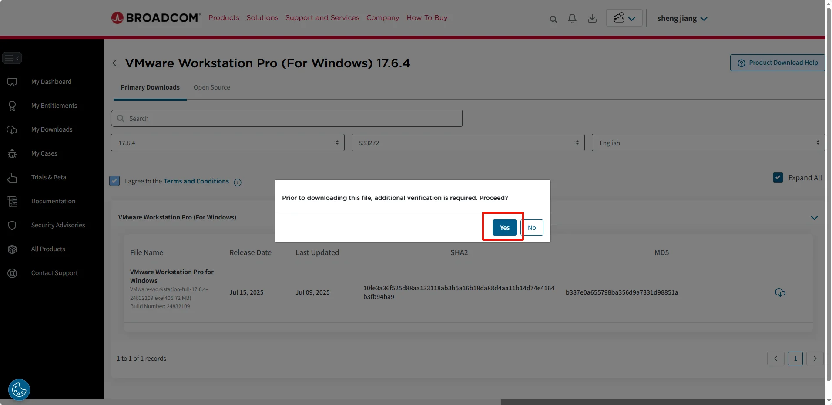
Task: Type in the file search field
Action: [286, 118]
